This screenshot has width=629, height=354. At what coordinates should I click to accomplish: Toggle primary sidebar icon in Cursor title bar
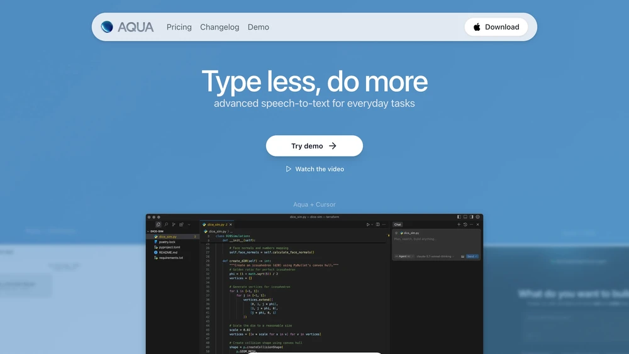459,217
